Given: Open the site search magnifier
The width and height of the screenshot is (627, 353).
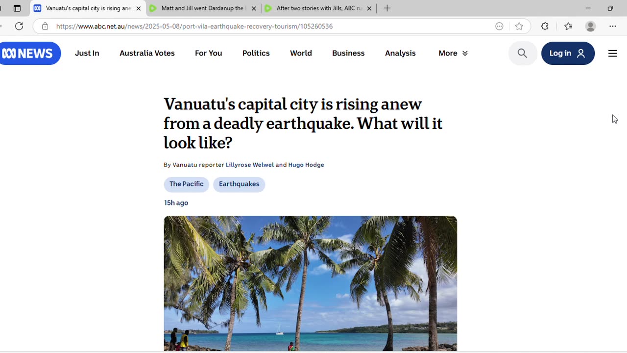Looking at the screenshot, I should click(x=522, y=53).
